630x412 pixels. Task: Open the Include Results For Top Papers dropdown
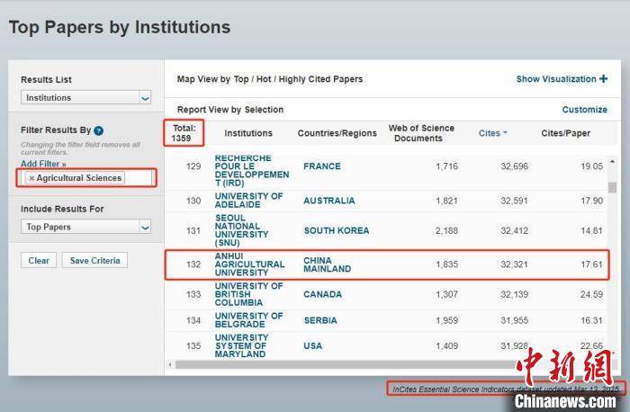86,227
